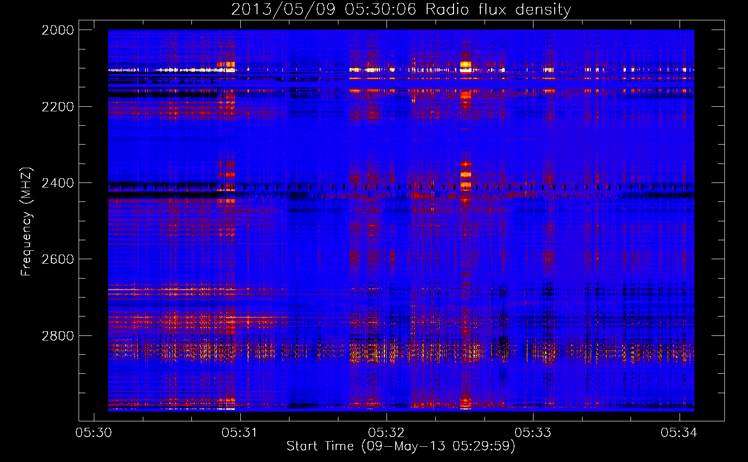This screenshot has height=462, width=748.
Task: Click the 05:32 time tick label
Action: [386, 433]
